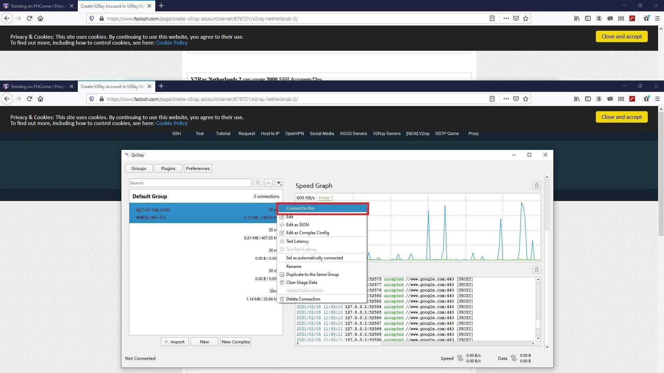Open the down arrow dropdown beside Qv2ray Search
The width and height of the screenshot is (664, 373).
click(279, 183)
